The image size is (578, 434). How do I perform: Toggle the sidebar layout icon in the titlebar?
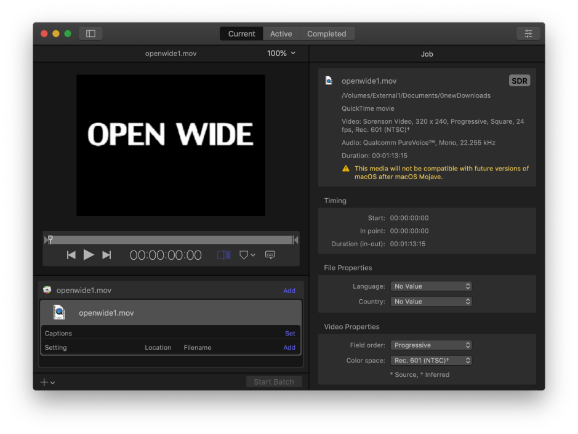click(x=90, y=33)
